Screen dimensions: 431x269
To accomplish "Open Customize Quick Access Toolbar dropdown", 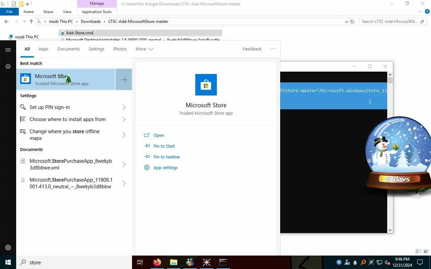I will (x=27, y=4).
